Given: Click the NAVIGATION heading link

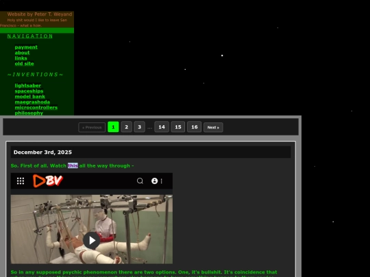Looking at the screenshot, I should (x=30, y=36).
